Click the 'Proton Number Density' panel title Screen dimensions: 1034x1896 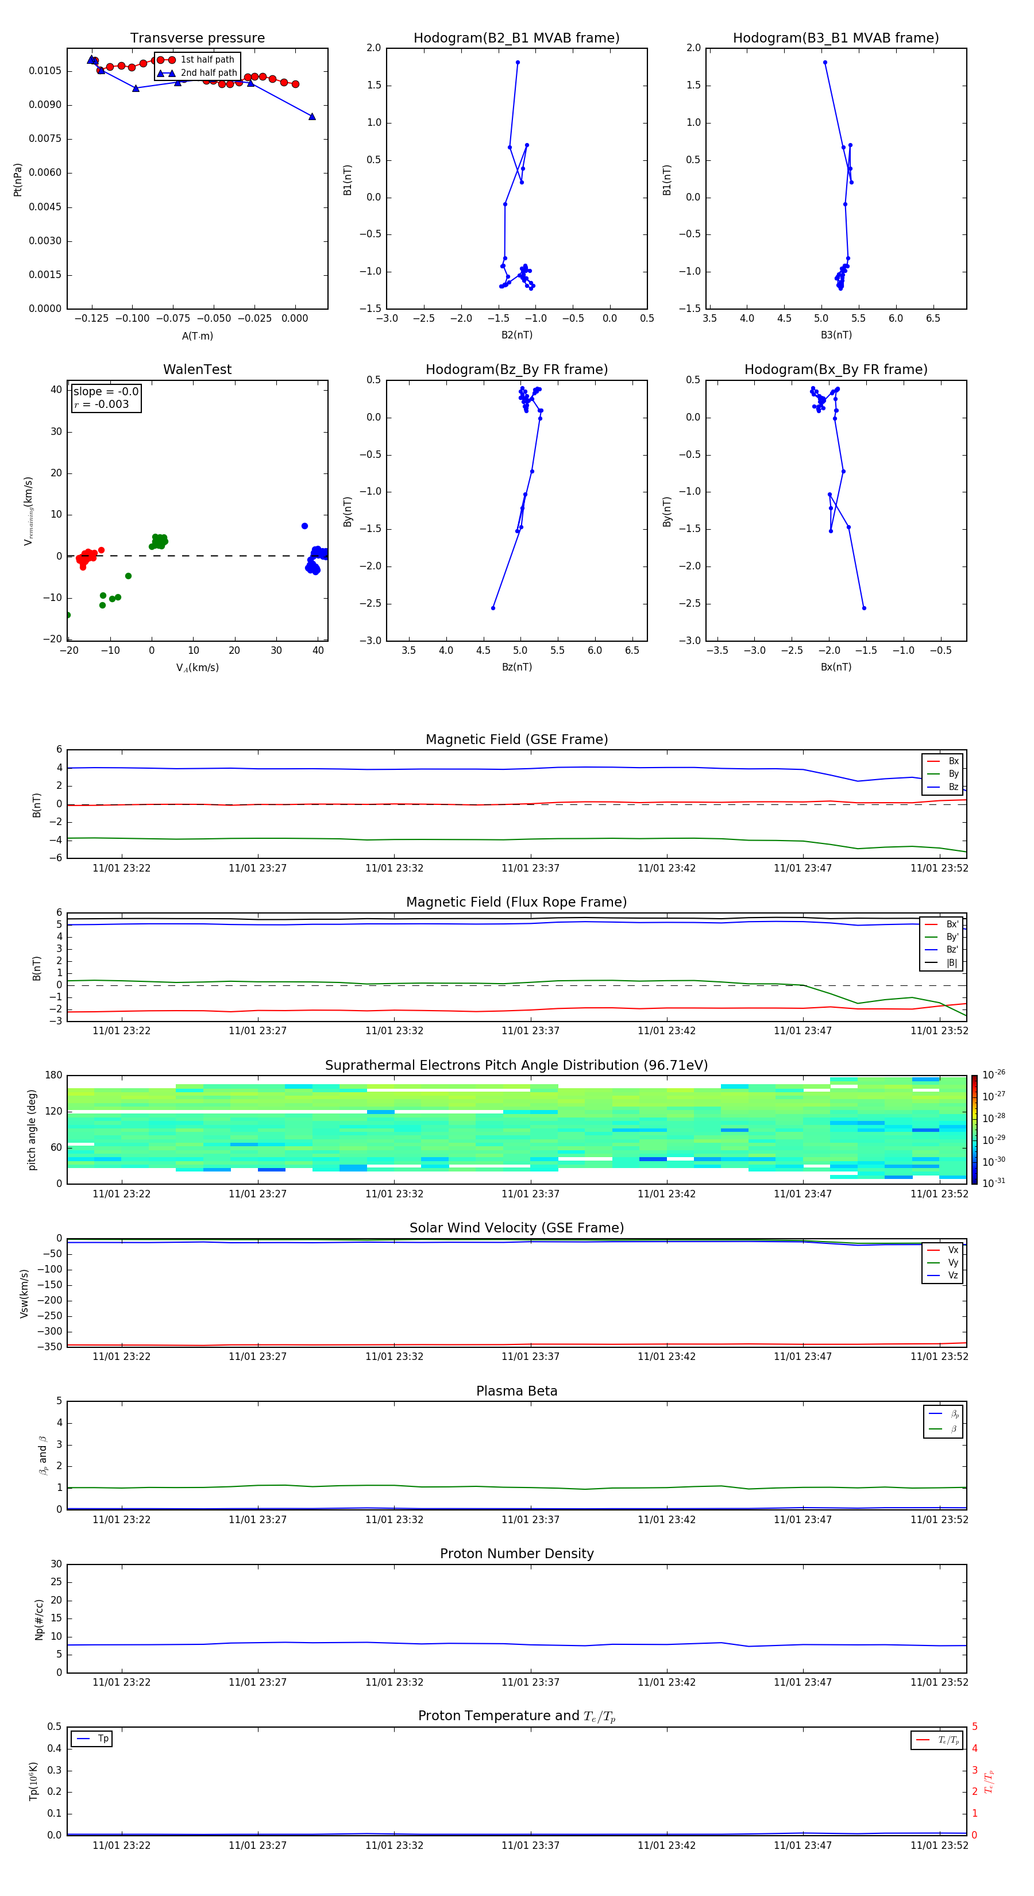tap(516, 1554)
